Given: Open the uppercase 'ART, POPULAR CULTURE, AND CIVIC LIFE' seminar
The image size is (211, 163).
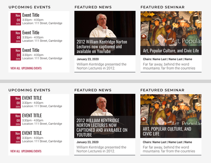Looking at the screenshot, I should tap(167, 131).
